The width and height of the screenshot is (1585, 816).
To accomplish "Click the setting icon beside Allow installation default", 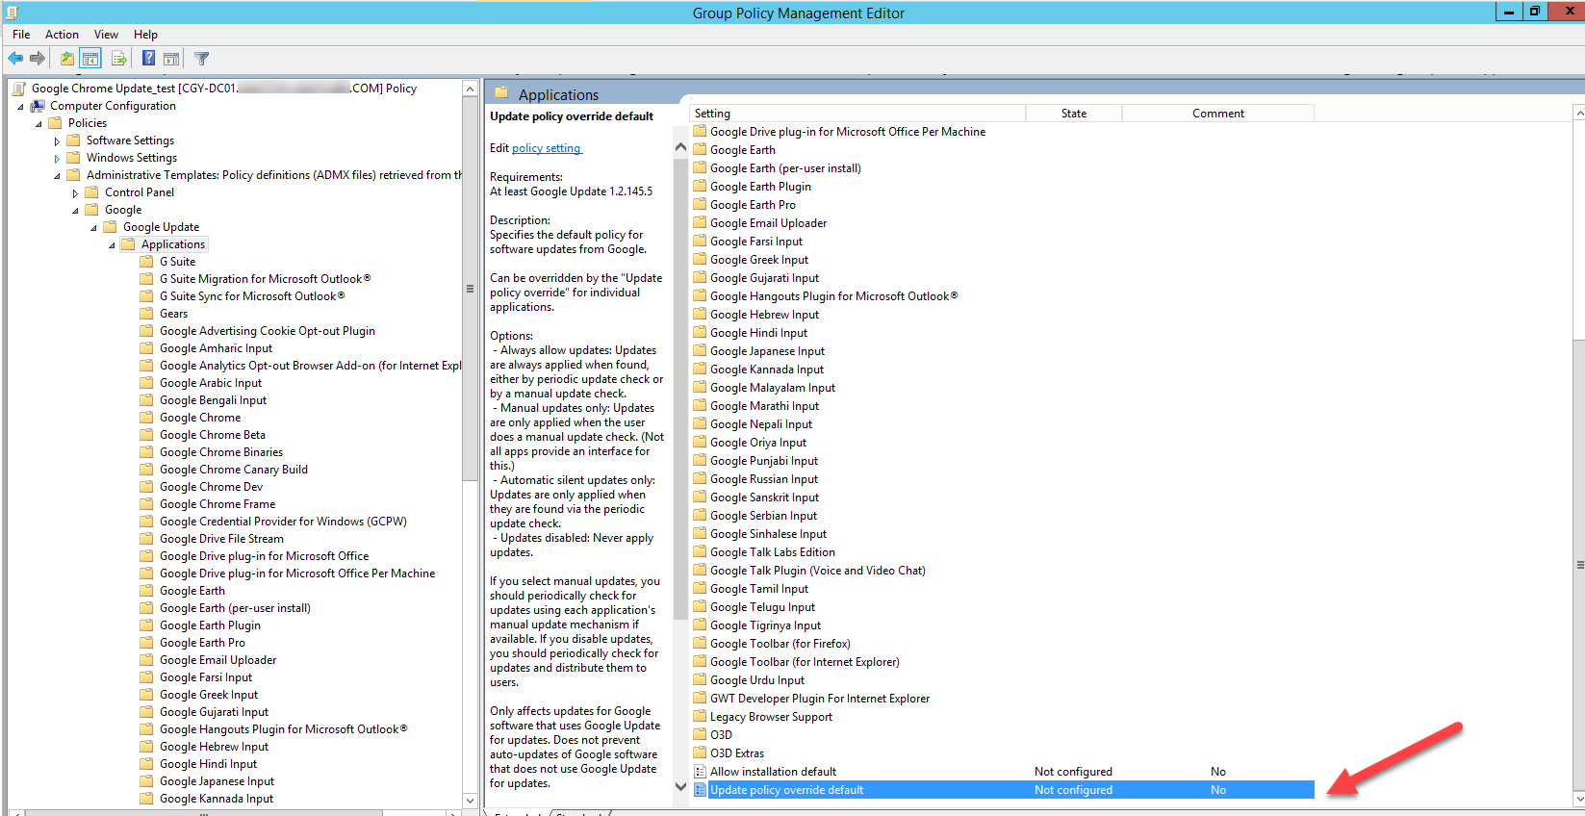I will click(x=700, y=772).
